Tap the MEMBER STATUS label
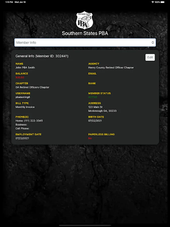The width and height of the screenshot is (170, 227). (99, 93)
